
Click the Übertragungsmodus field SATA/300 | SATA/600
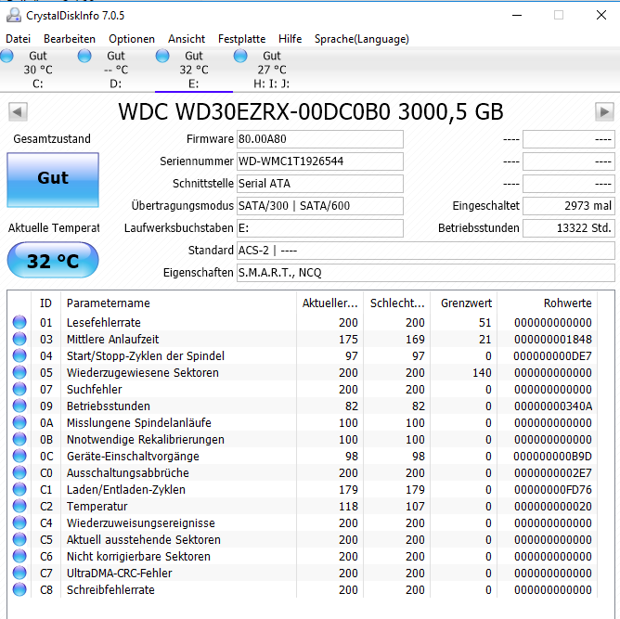320,205
